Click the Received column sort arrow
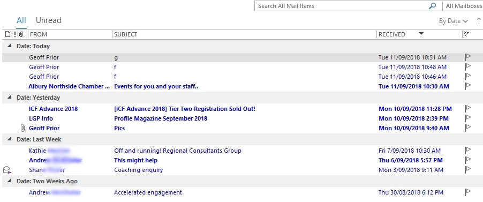 421,34
